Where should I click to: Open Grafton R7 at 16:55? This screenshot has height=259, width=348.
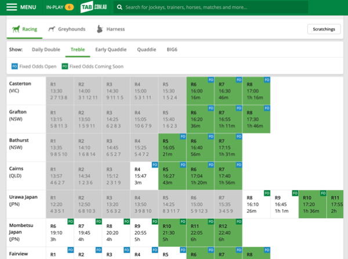click(x=229, y=119)
